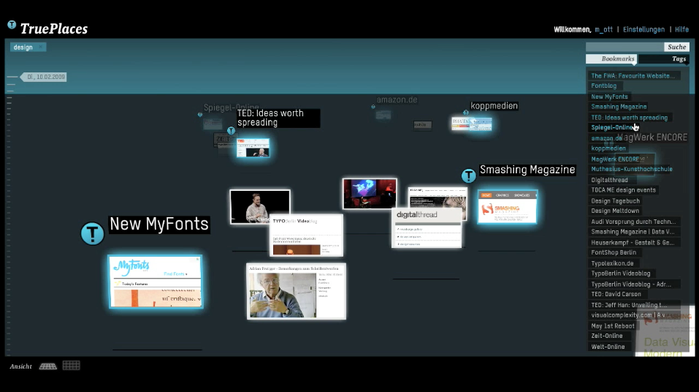Switch to flat grid view icon
Image resolution: width=699 pixels, height=392 pixels.
coord(71,366)
